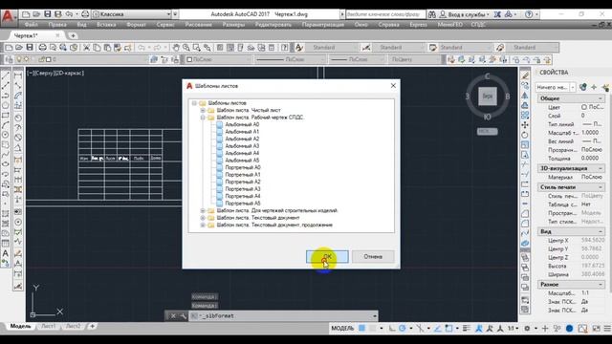Click the search keyword input field

(384, 14)
